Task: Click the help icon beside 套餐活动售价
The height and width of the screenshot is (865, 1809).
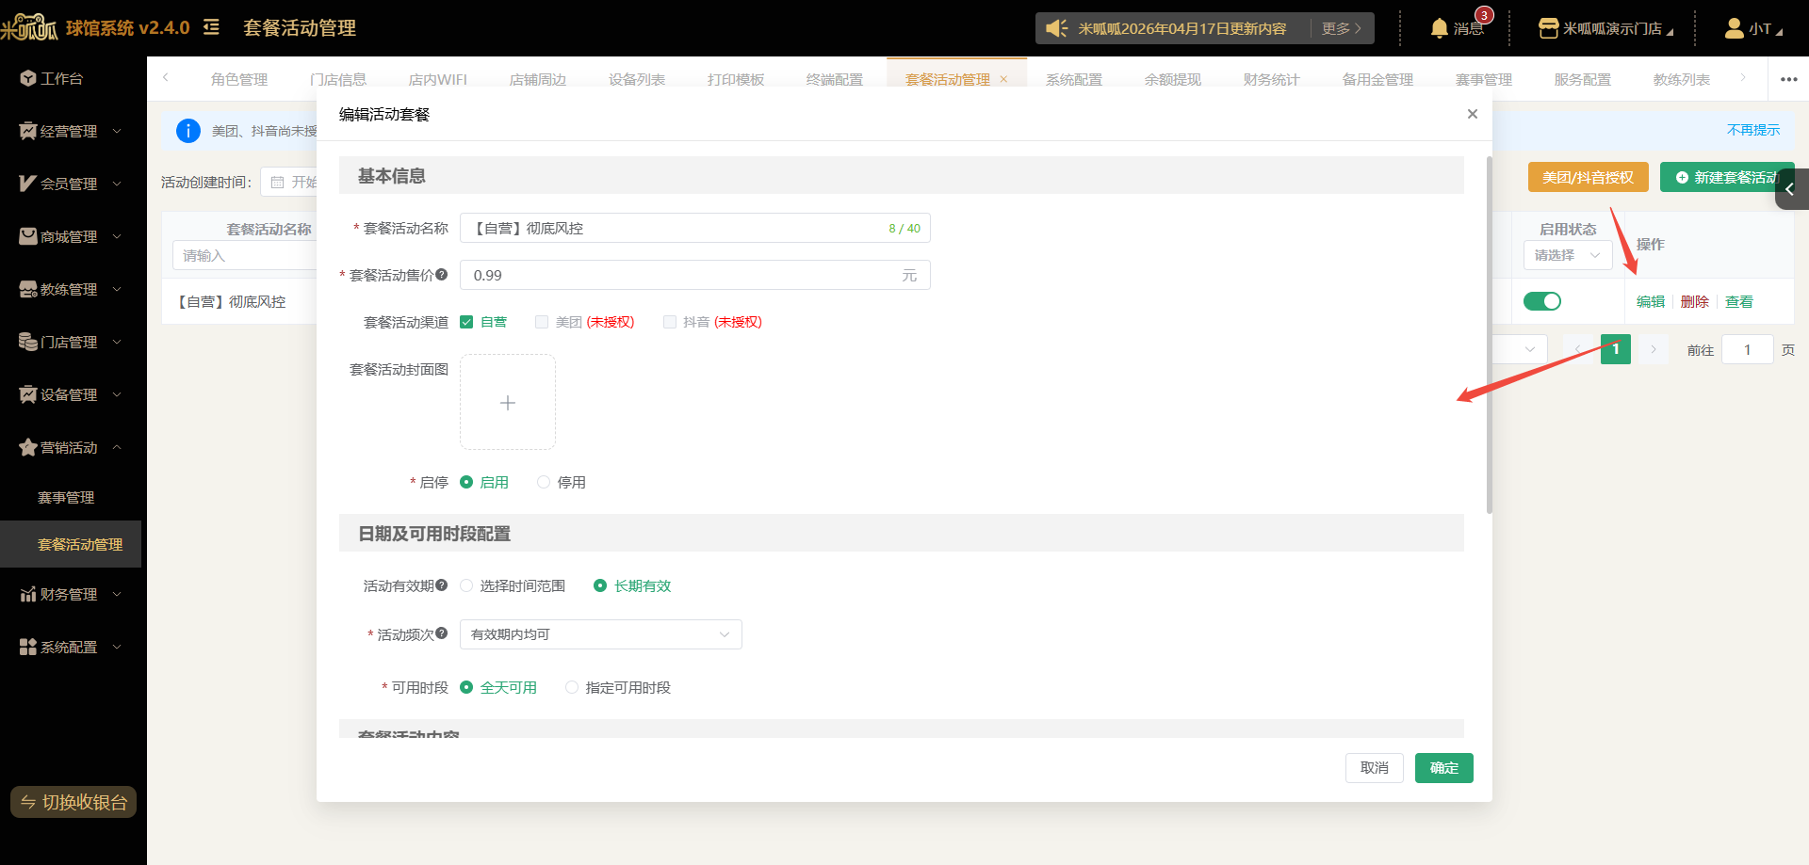Action: click(442, 275)
